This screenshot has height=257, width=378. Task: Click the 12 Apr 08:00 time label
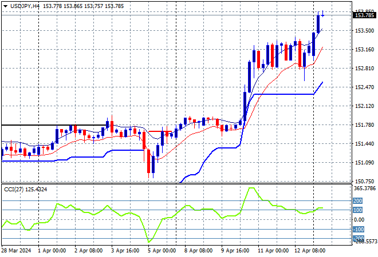pyautogui.click(x=310, y=251)
